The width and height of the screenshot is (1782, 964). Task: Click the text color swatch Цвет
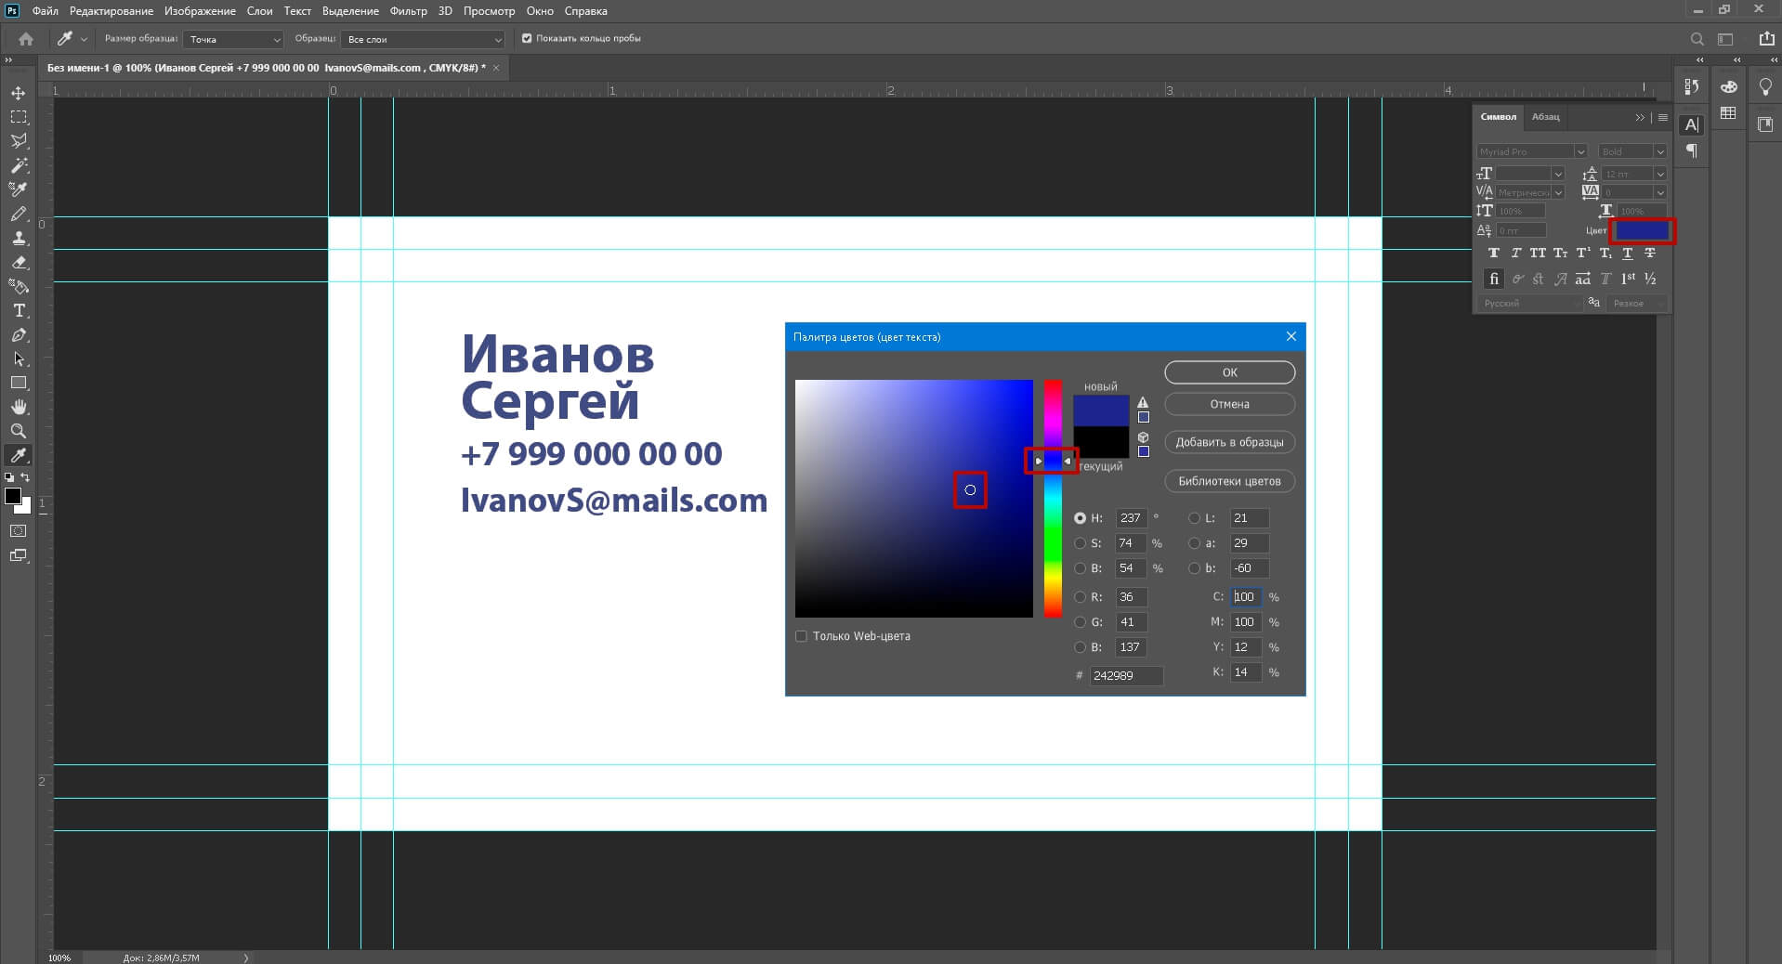[1642, 230]
